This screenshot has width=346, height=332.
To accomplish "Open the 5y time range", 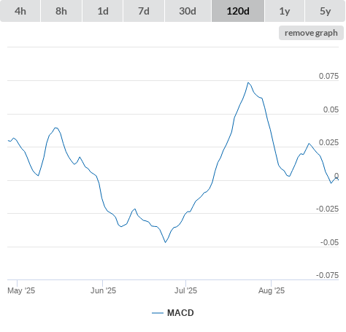I will (x=326, y=11).
